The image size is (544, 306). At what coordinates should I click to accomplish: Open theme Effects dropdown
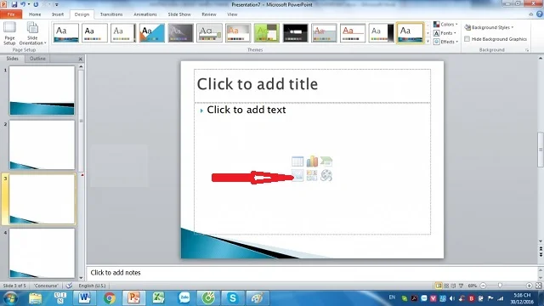pyautogui.click(x=445, y=42)
